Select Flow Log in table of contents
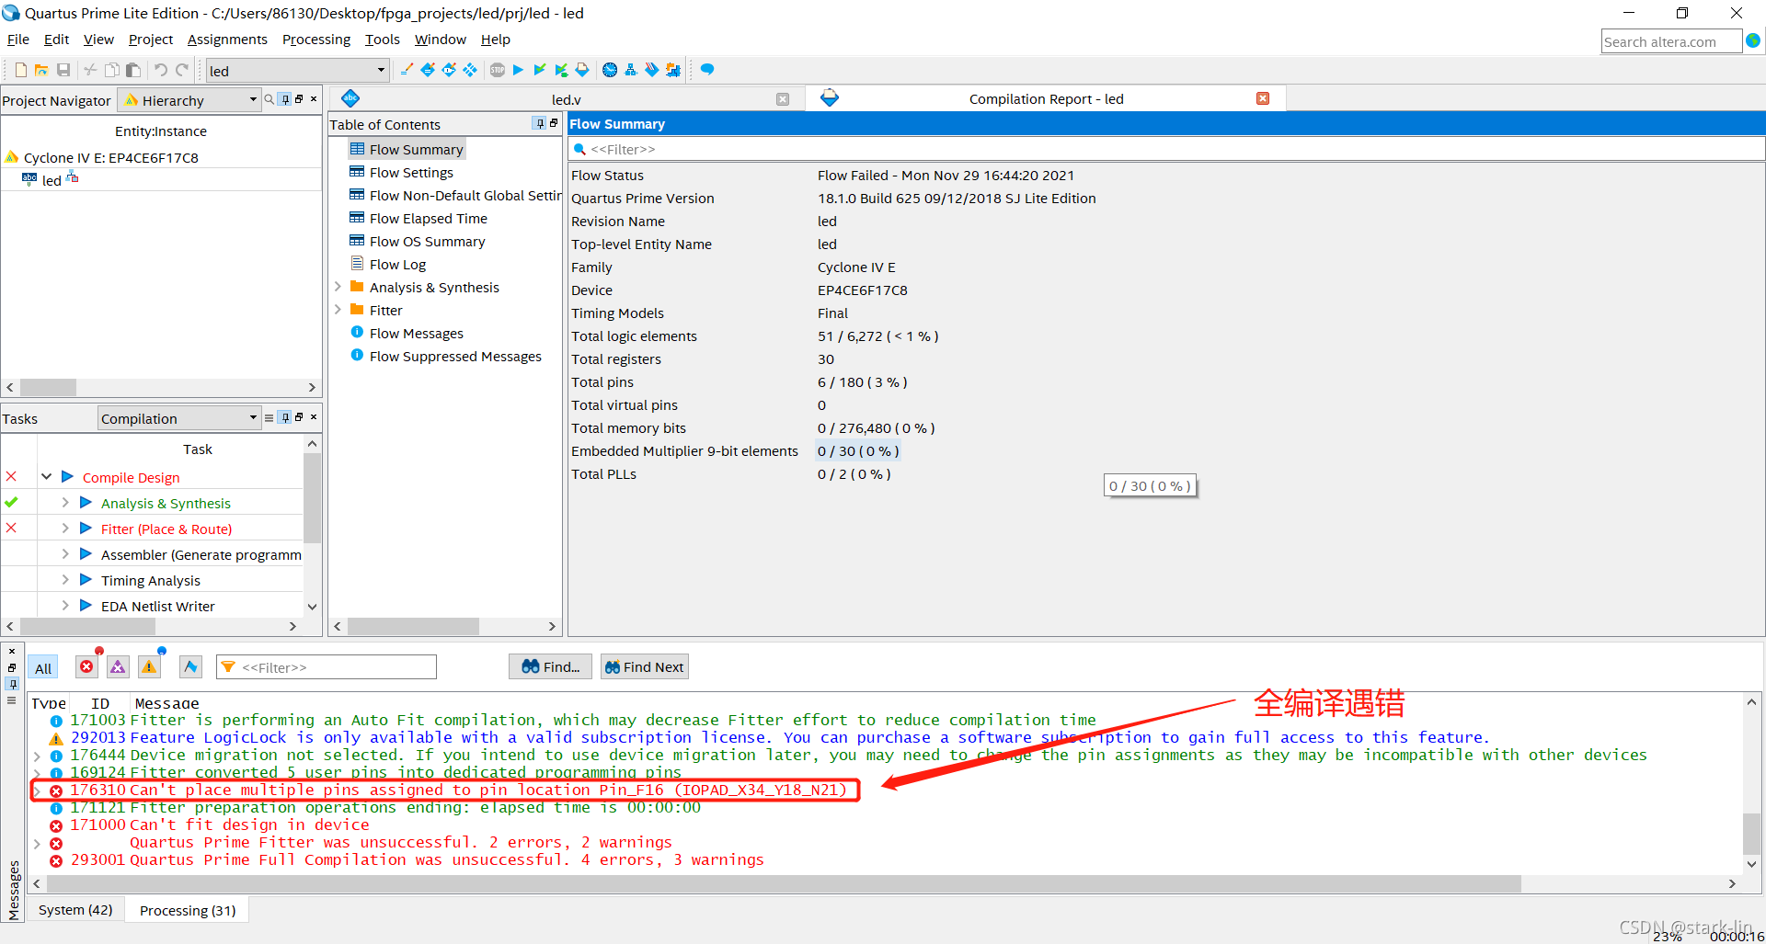The width and height of the screenshot is (1766, 944). [x=397, y=264]
